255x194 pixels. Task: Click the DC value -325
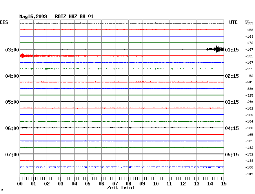(x=249, y=95)
